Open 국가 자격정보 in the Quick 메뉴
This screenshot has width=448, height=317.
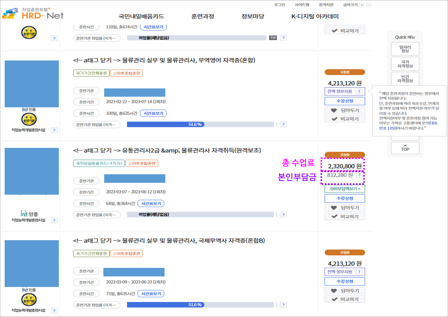click(x=405, y=64)
